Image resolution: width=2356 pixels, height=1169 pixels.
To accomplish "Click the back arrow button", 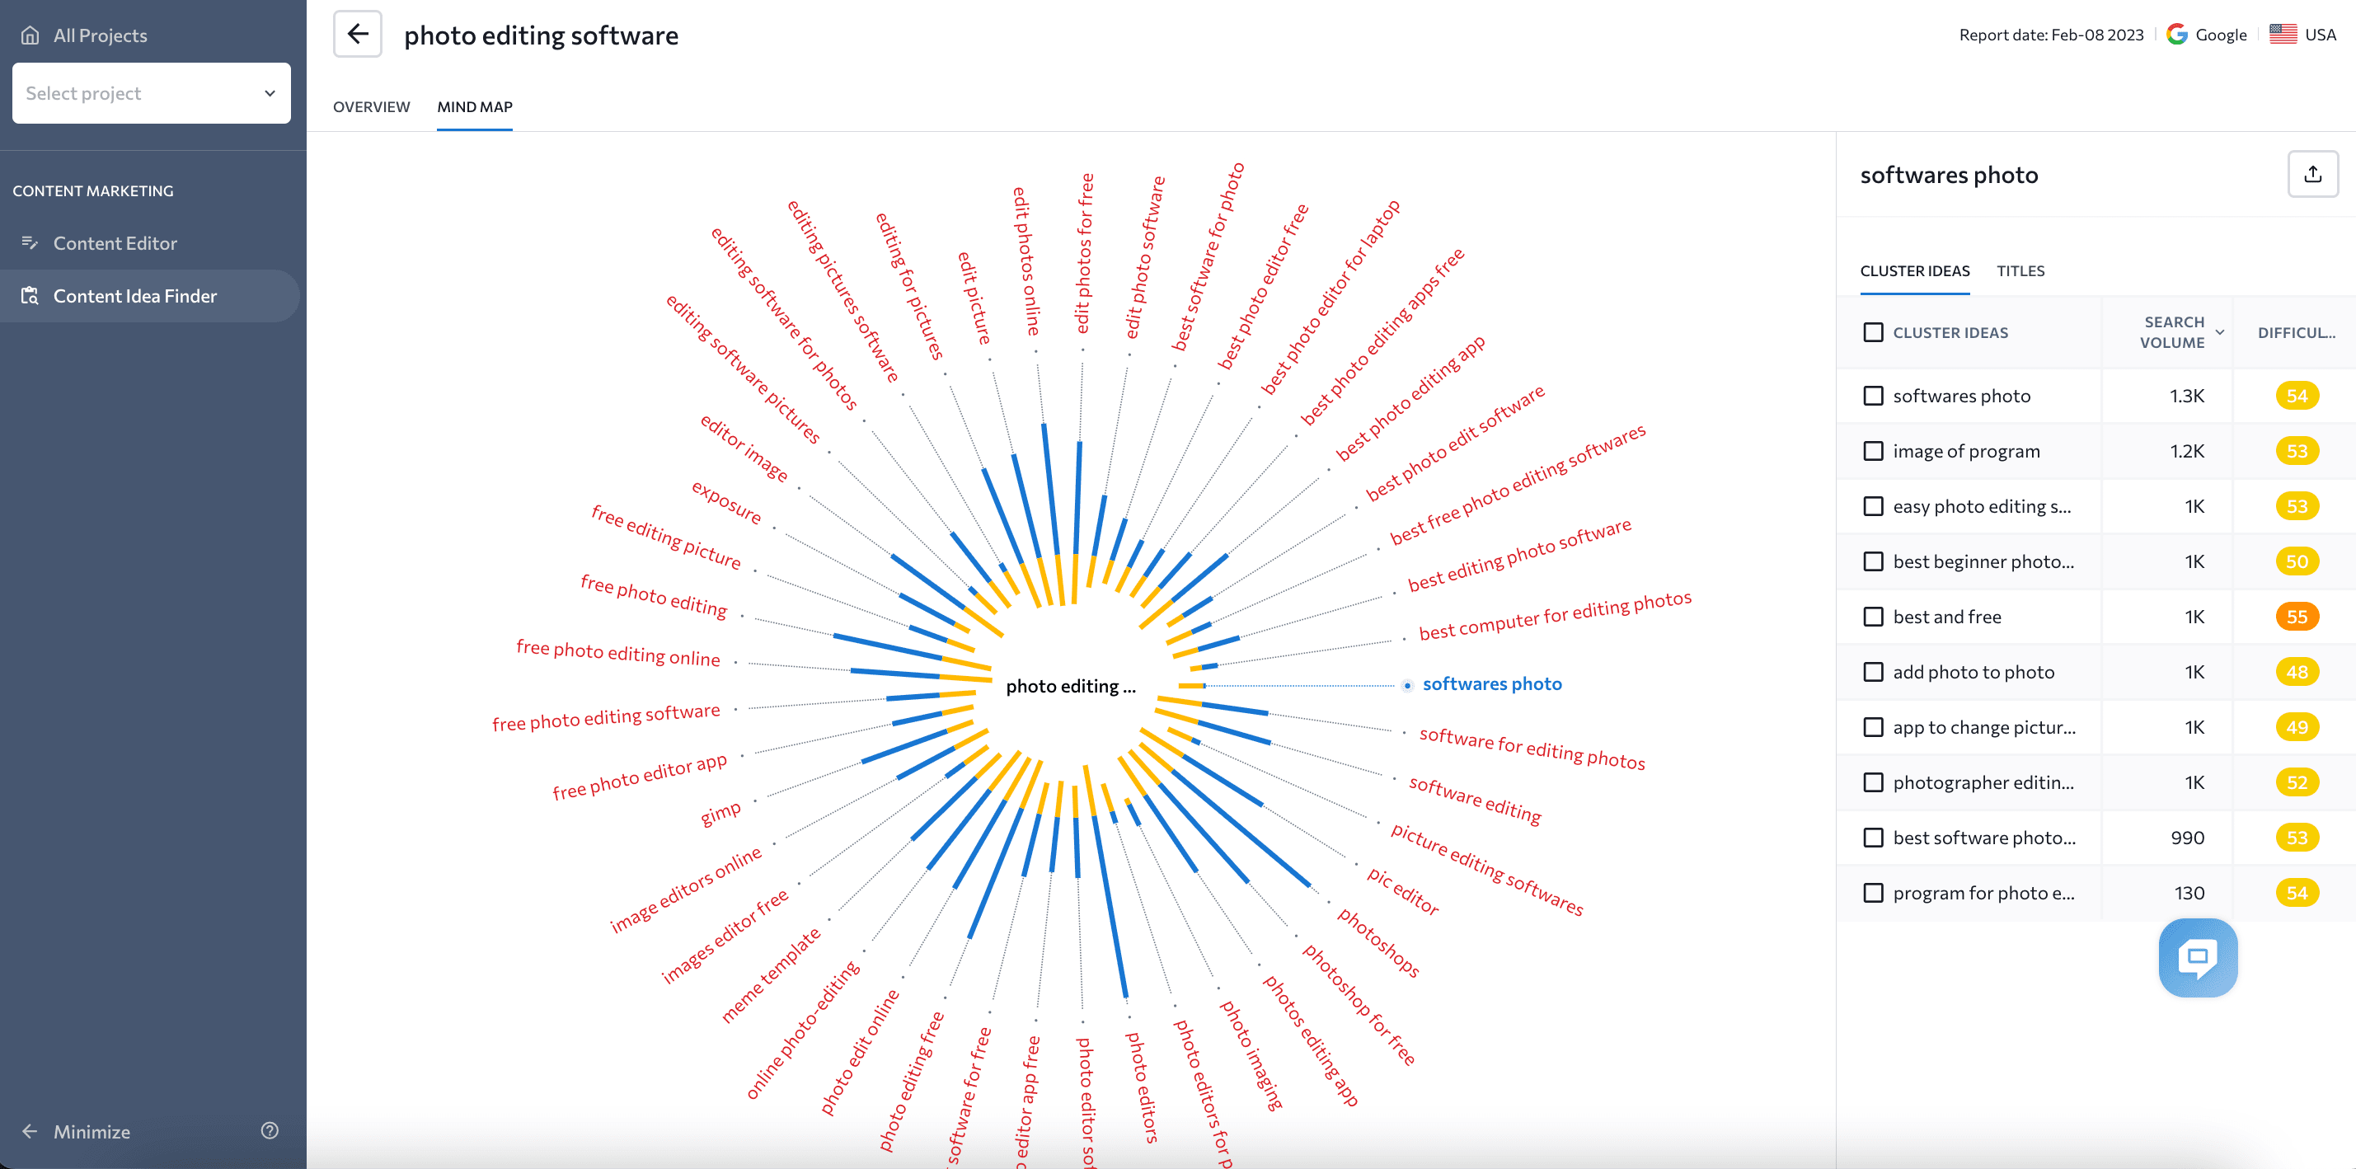I will [x=358, y=35].
